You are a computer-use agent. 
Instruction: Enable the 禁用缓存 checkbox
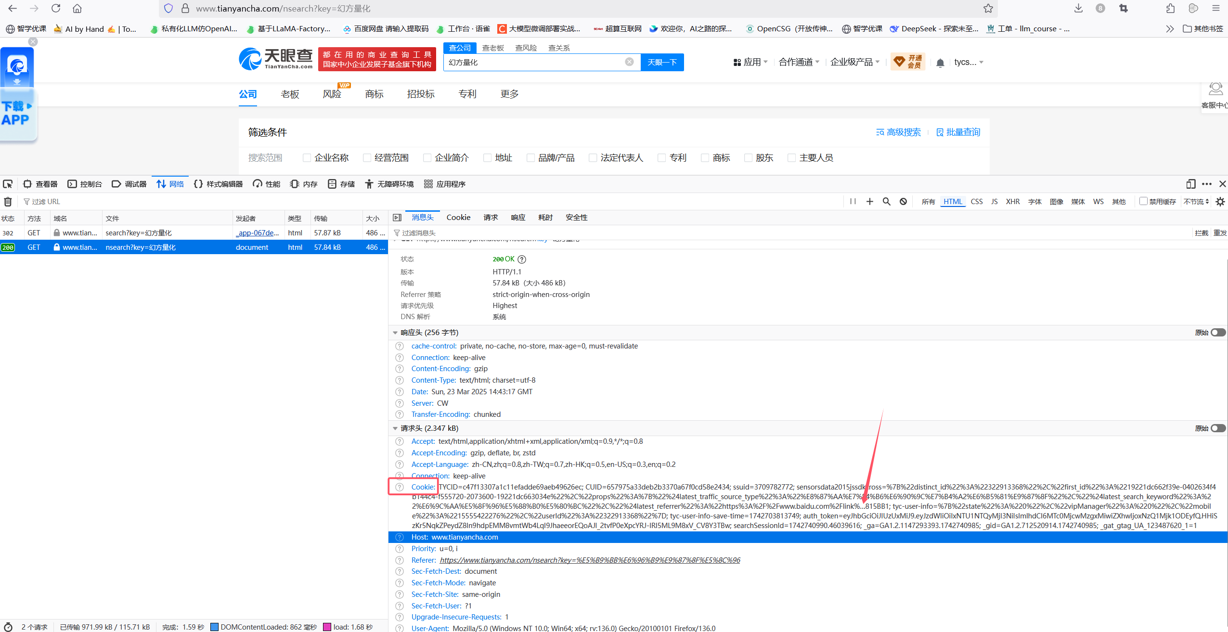pos(1143,201)
